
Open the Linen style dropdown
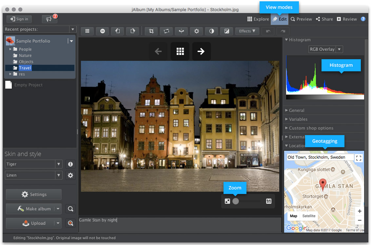click(58, 175)
